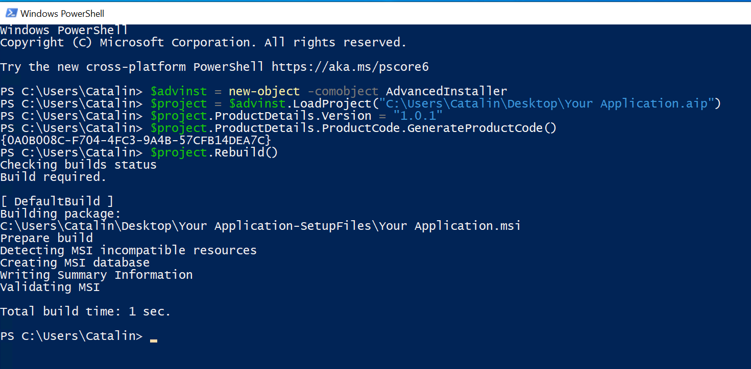
Task: Open the https://aka.ms/pscore6 URL text
Action: [350, 67]
